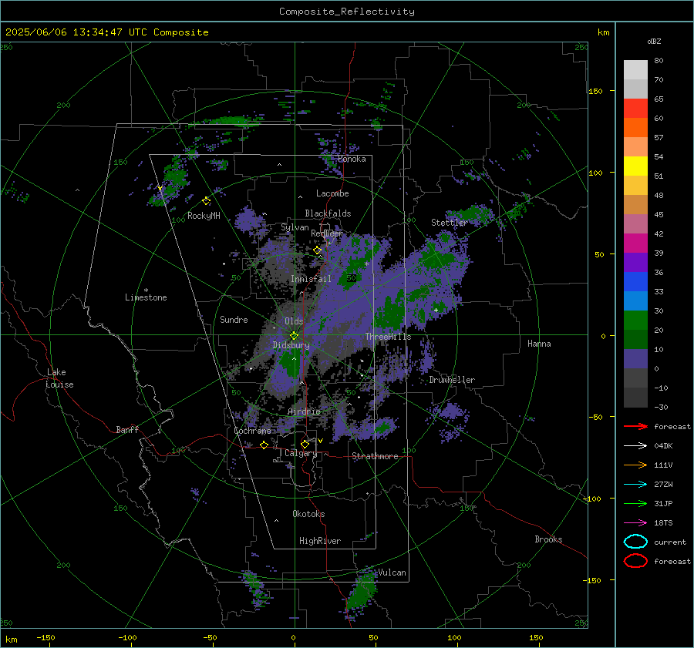Viewport: 694px width, 648px height.
Task: Select the orange 111V arrow symbol
Action: coord(635,465)
